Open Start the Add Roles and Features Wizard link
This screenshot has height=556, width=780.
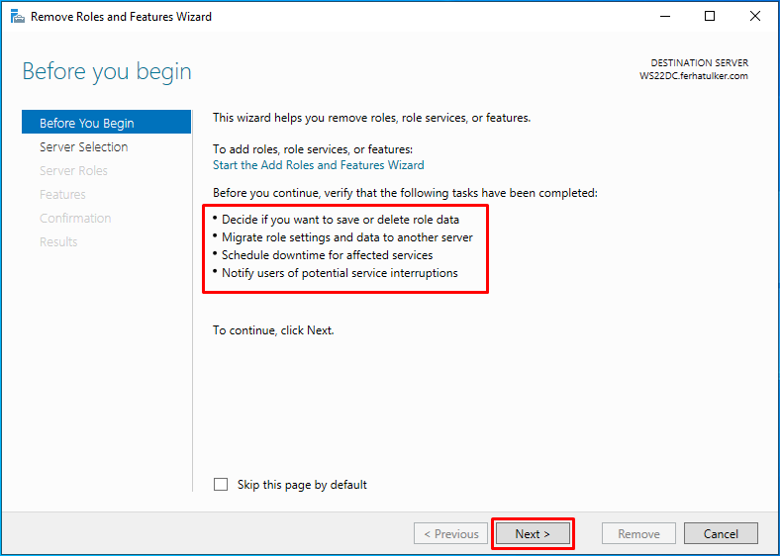(x=319, y=165)
